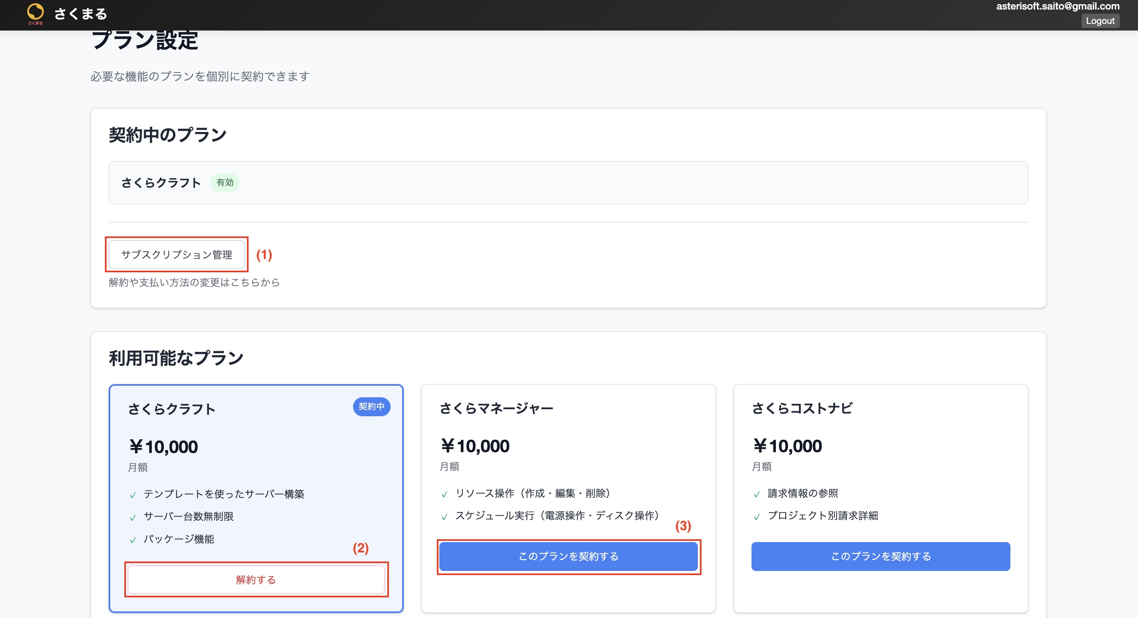Click the 必要な機能のプランを個別に契約できます subtitle

coord(200,76)
